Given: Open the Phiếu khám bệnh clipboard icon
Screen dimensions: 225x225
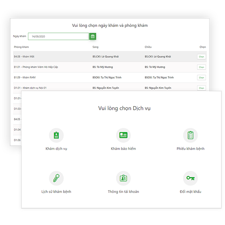Looking at the screenshot, I should click(x=190, y=135).
